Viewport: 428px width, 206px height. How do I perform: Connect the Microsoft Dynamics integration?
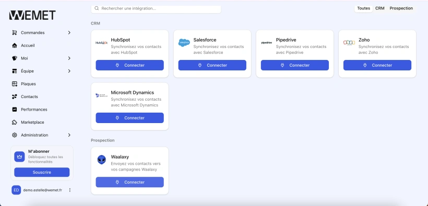[129, 118]
